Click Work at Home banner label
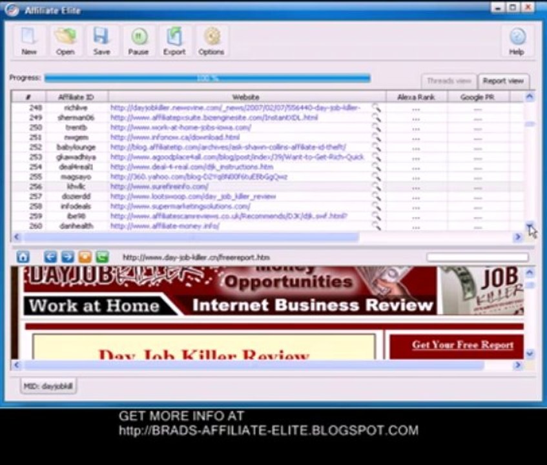 (x=94, y=306)
